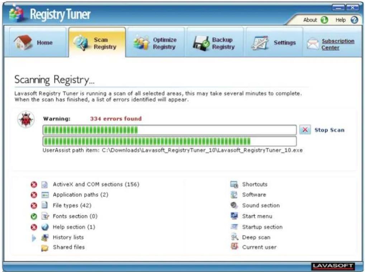
Task: Click the Start menu monitor icon
Action: (234, 216)
